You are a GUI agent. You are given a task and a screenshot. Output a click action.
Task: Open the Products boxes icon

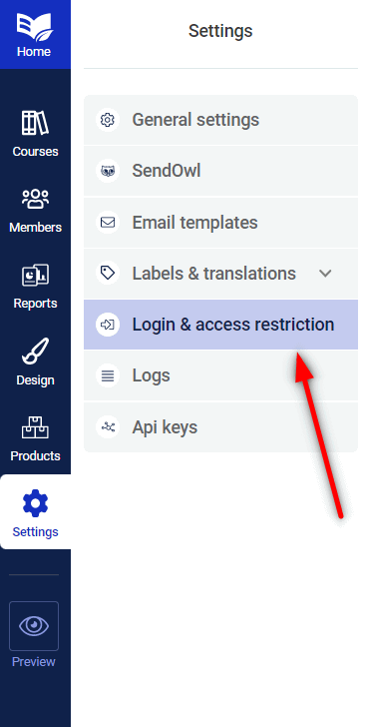click(x=35, y=427)
